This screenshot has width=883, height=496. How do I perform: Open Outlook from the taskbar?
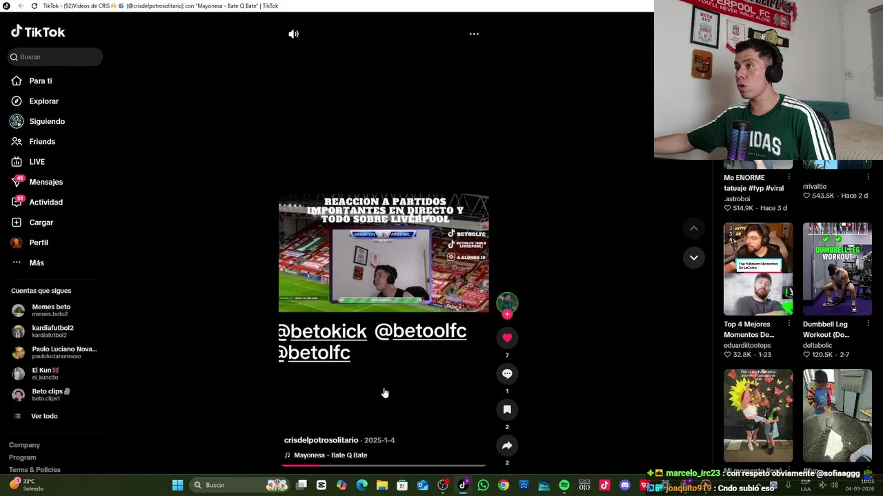(x=422, y=485)
